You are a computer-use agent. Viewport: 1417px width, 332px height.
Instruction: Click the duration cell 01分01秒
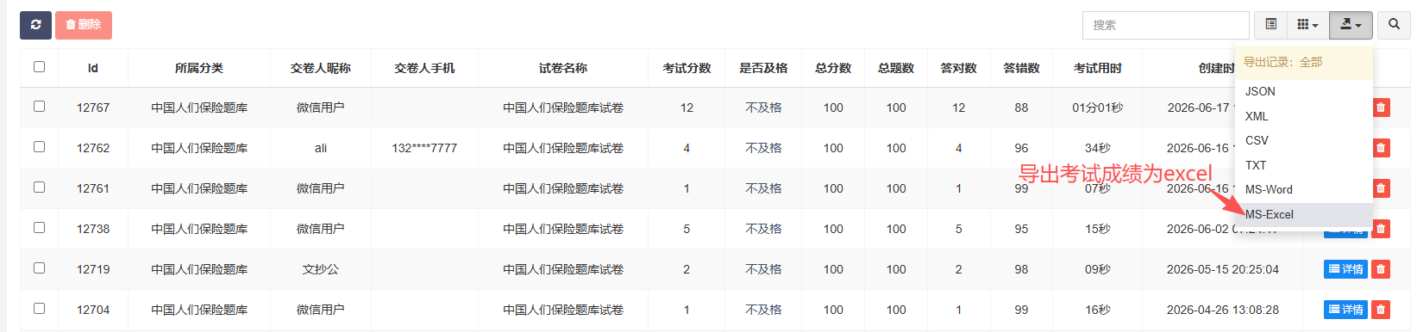(x=1098, y=108)
